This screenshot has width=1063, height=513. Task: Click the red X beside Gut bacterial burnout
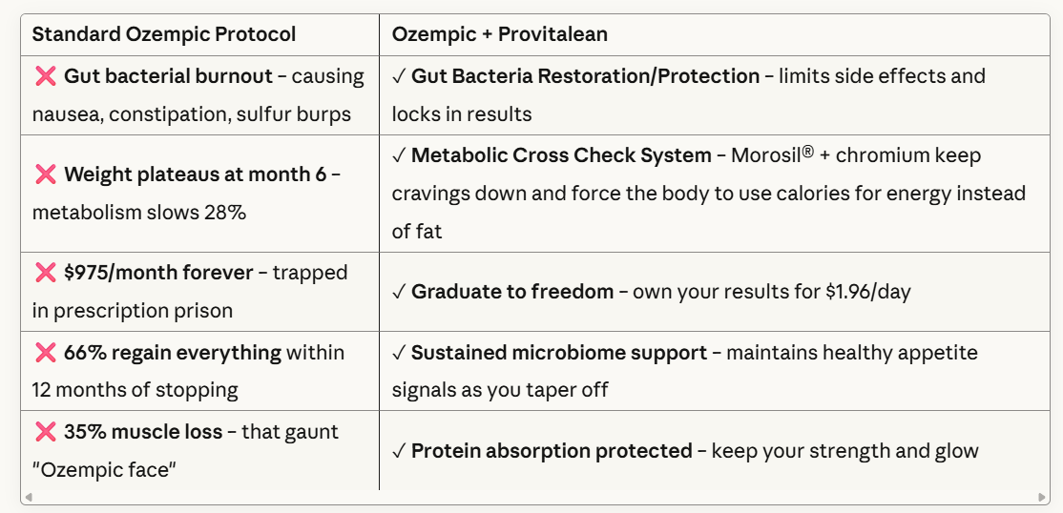(x=45, y=76)
